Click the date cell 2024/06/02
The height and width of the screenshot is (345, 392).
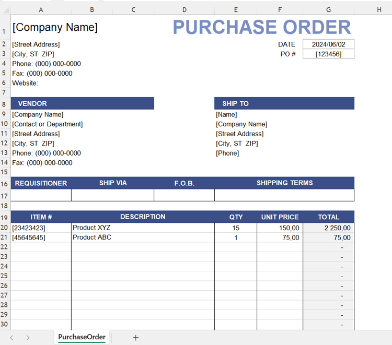329,44
